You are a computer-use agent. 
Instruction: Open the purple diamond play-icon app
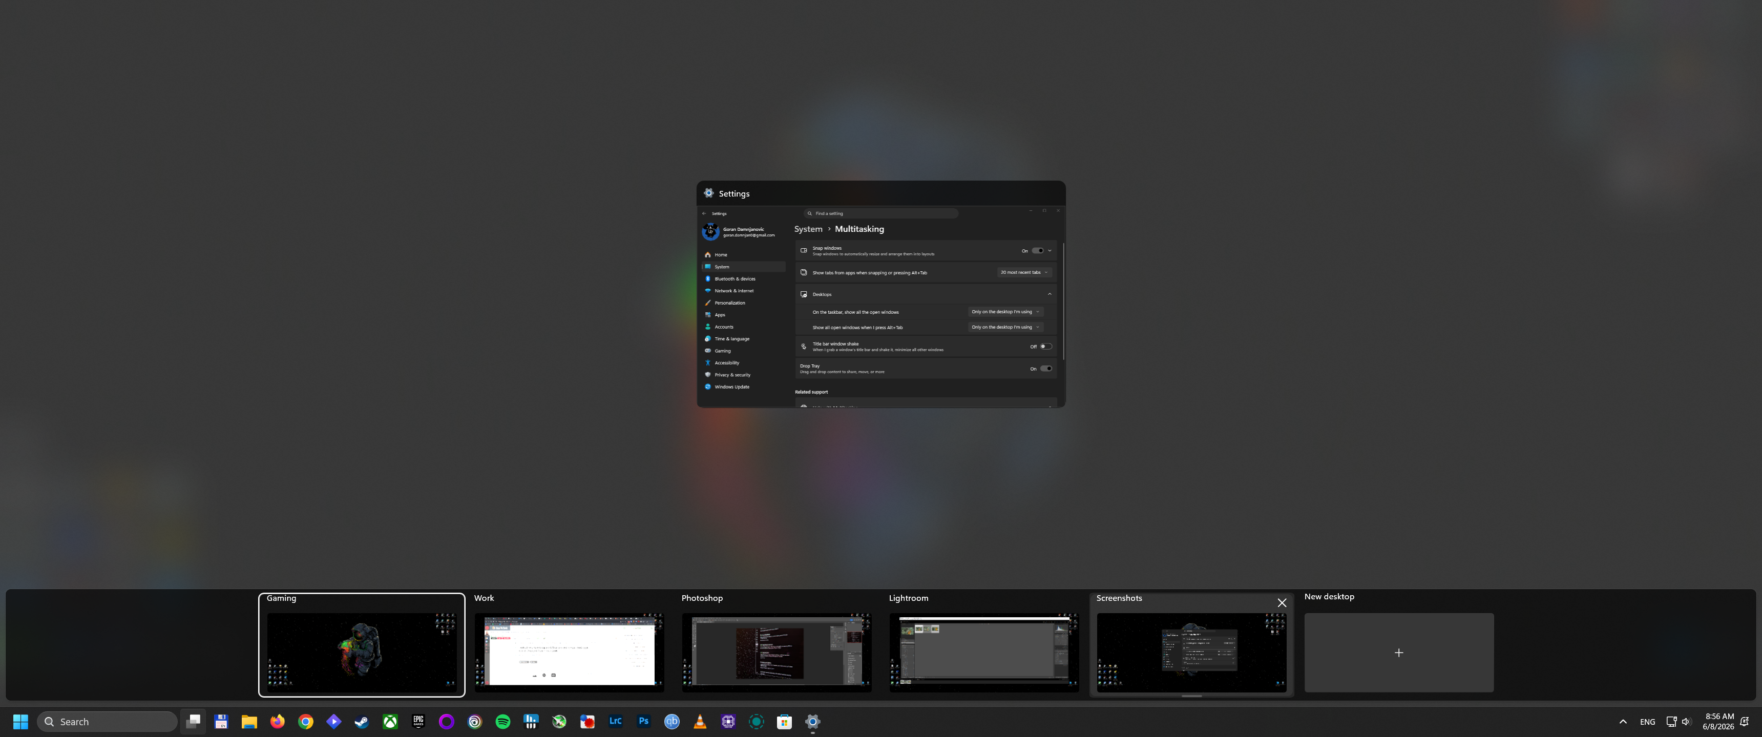pyautogui.click(x=334, y=721)
